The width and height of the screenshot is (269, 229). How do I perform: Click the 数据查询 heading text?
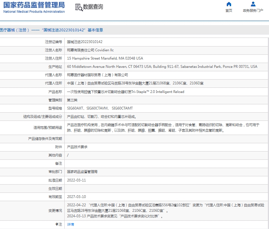click(93, 7)
